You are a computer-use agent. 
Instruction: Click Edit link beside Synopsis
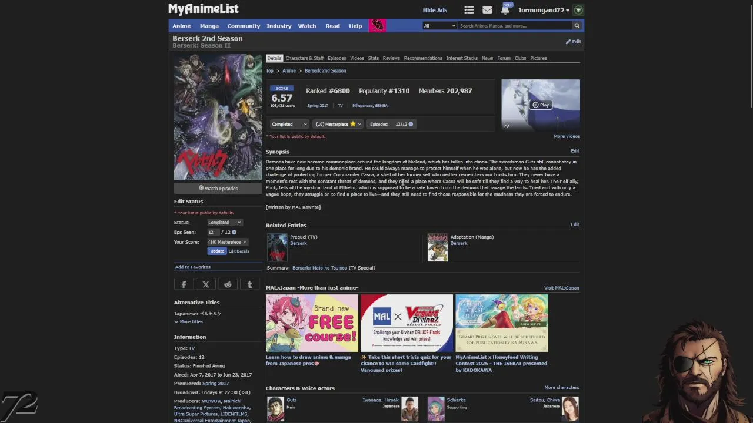(575, 151)
